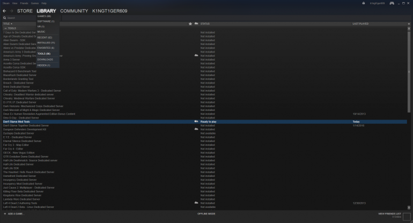This screenshot has height=223, width=413.
Task: Select Dino D-Day - Dedicated Server
Action: (21, 118)
